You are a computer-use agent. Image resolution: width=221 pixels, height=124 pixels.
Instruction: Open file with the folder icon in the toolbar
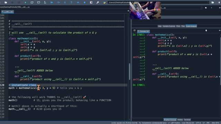(x=6, y=2)
